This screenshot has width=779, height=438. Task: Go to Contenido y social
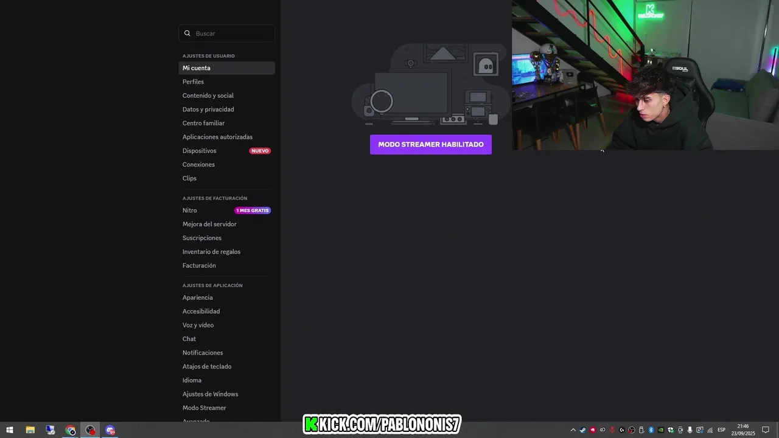click(226, 96)
